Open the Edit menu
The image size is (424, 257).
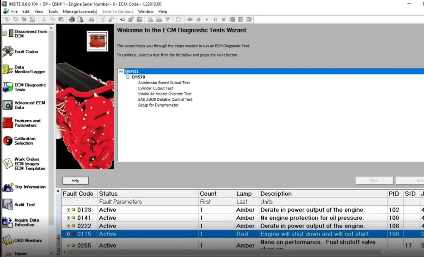pyautogui.click(x=26, y=11)
